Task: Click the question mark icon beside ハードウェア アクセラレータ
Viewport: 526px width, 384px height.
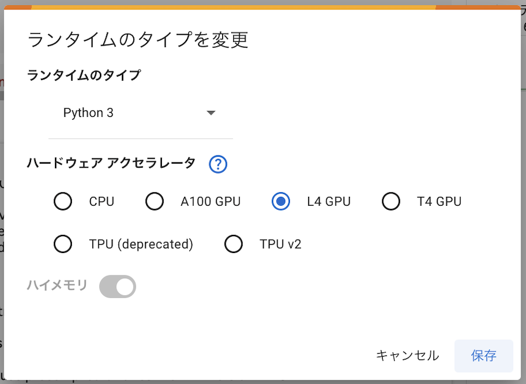Action: coord(217,165)
